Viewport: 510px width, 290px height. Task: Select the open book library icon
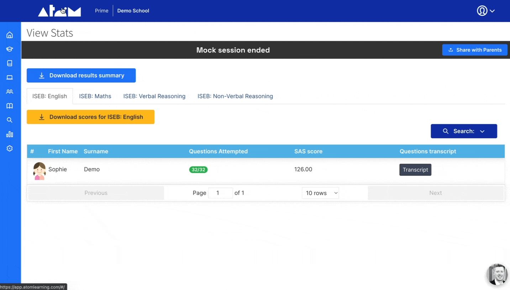(x=10, y=105)
